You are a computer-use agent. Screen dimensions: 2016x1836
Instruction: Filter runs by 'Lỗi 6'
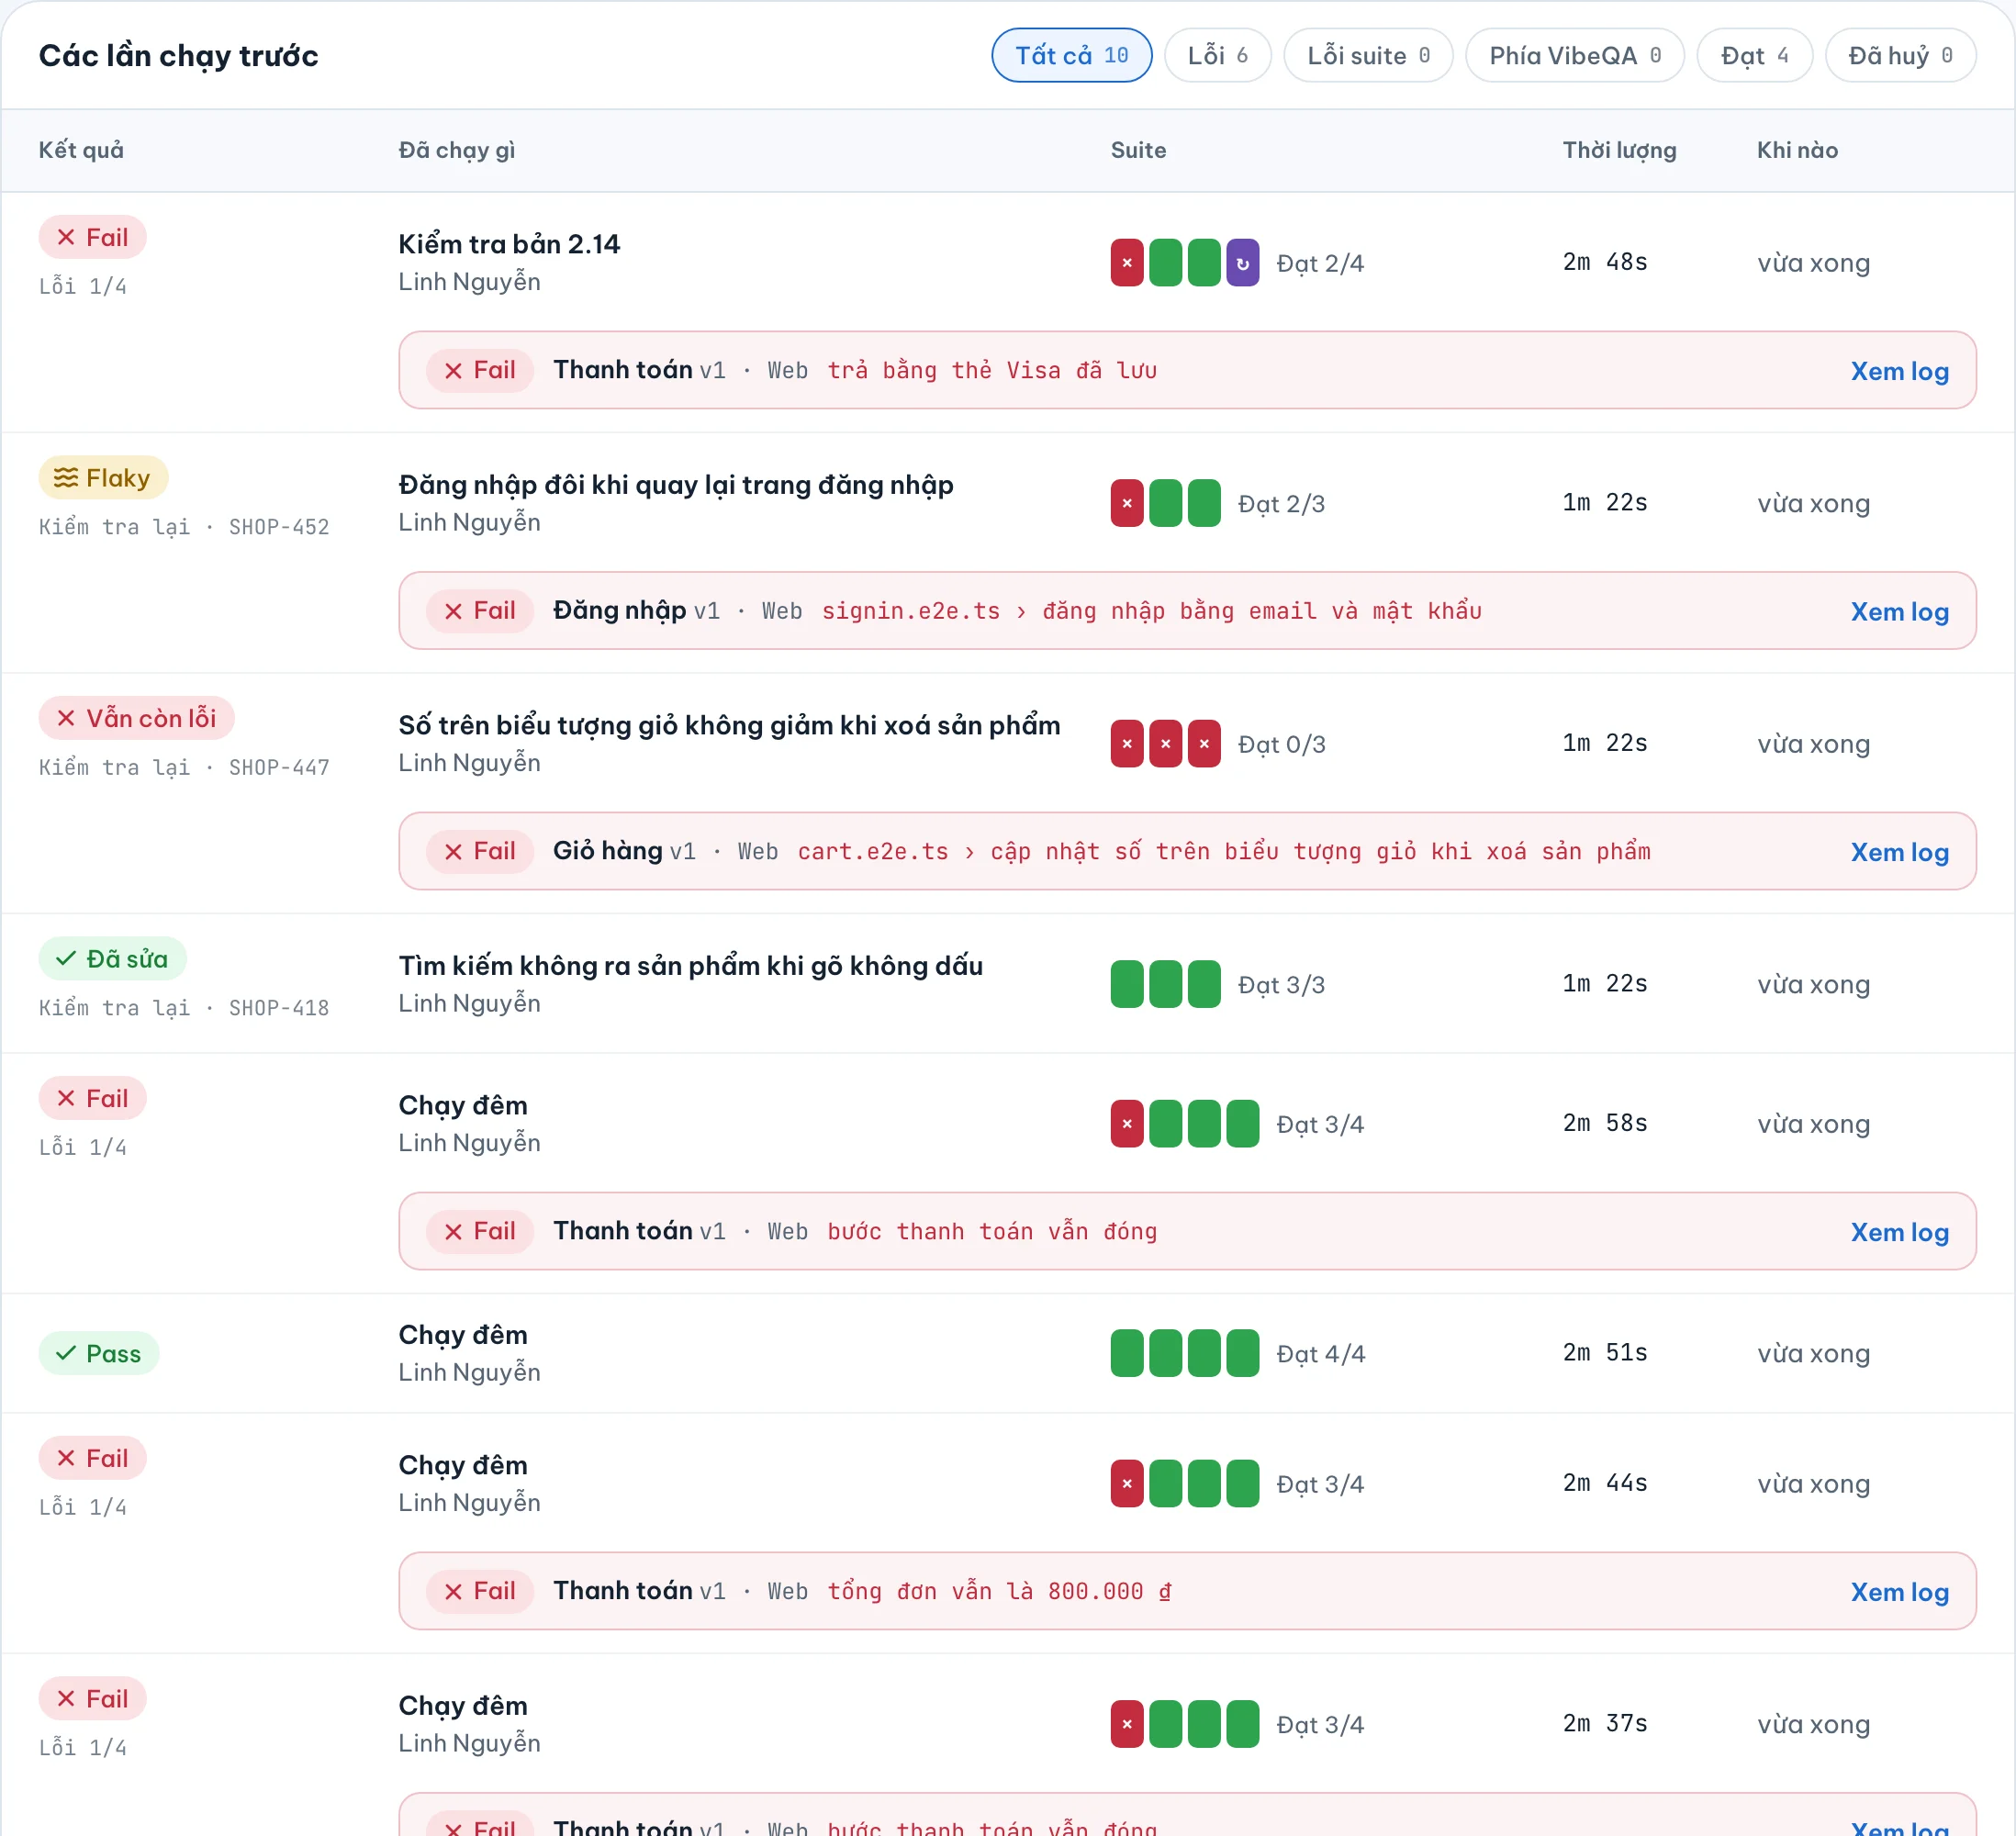pos(1217,55)
